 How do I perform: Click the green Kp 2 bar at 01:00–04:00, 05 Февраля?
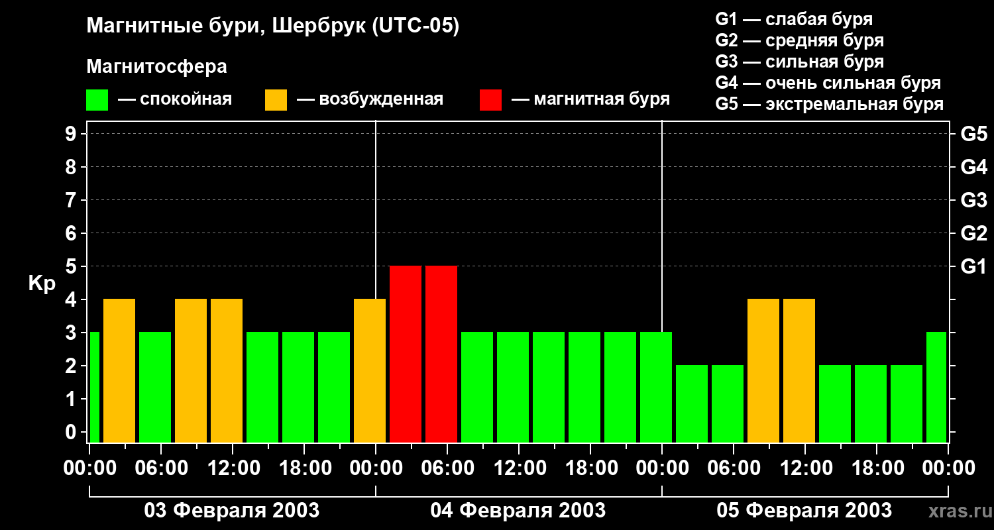tap(692, 403)
